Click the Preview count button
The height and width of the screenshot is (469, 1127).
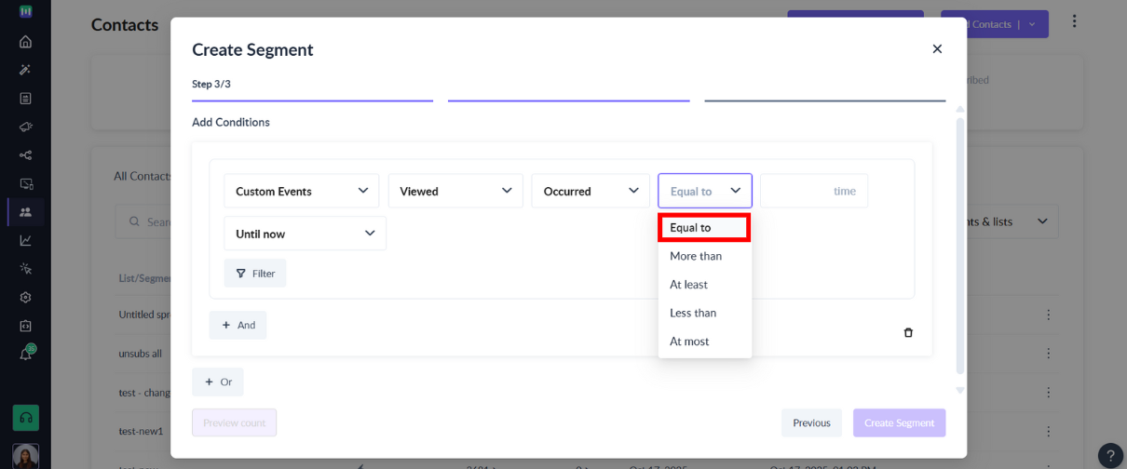click(x=235, y=422)
